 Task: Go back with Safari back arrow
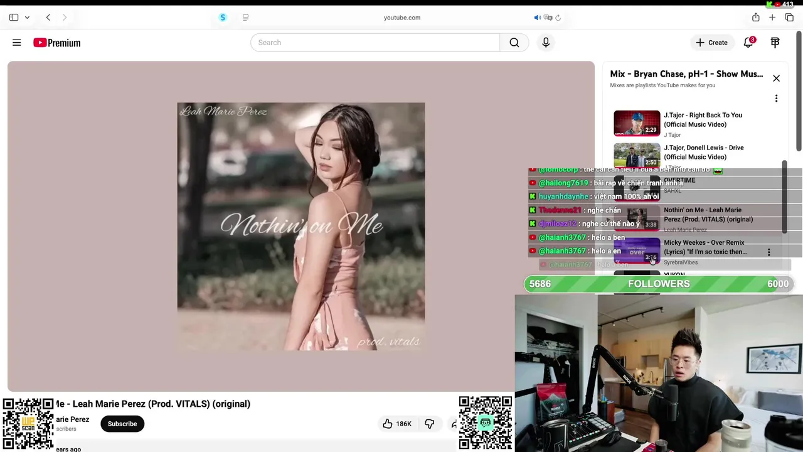48,18
